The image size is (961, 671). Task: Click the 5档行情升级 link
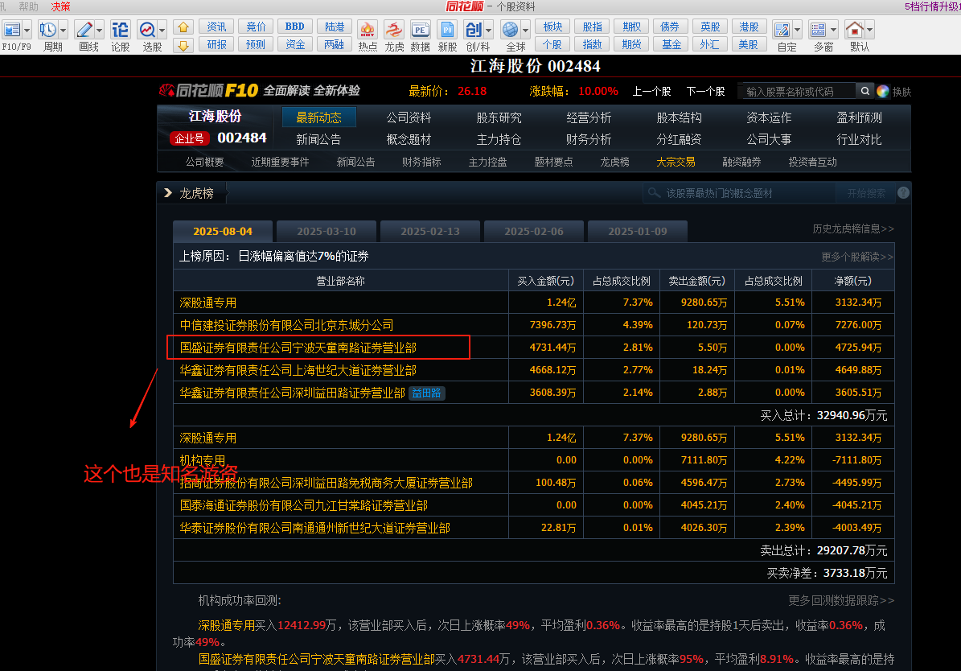(x=933, y=6)
